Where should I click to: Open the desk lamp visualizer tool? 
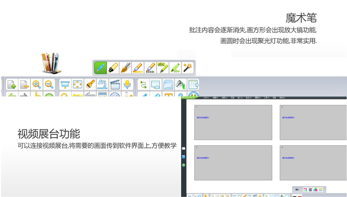coord(103,84)
